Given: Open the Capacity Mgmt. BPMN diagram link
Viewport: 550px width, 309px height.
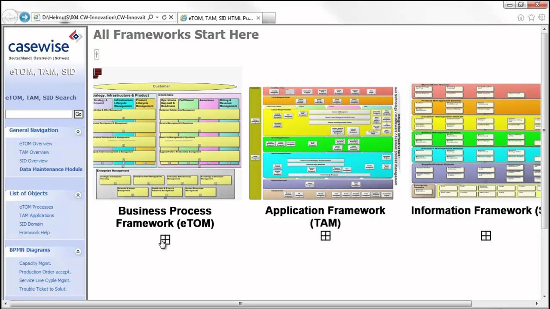Looking at the screenshot, I should [x=35, y=264].
